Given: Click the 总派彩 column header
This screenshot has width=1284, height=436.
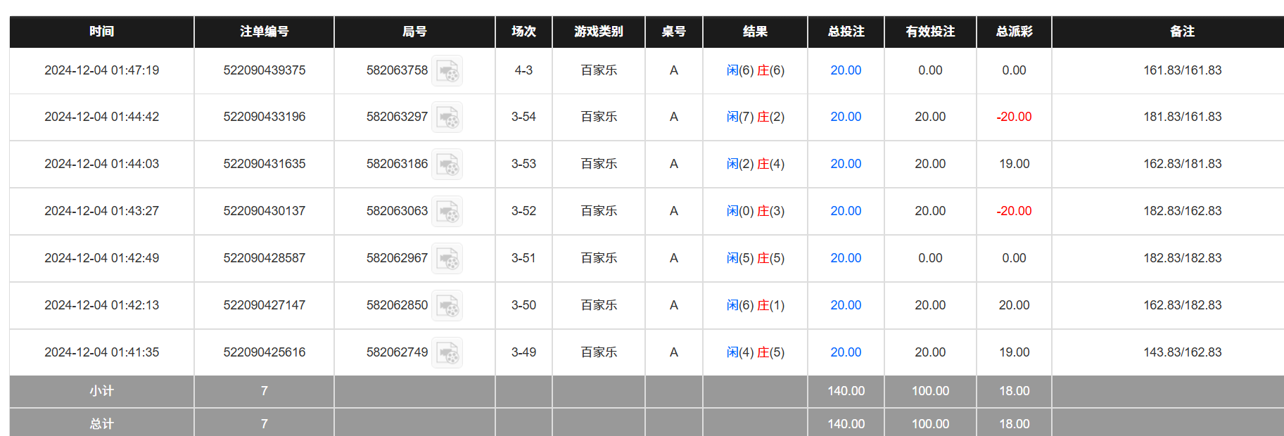Looking at the screenshot, I should pos(1014,32).
